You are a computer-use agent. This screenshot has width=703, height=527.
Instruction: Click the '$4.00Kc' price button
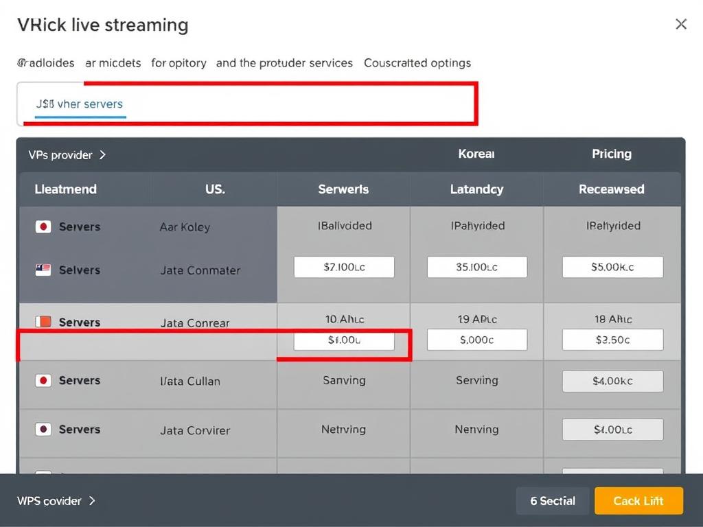pyautogui.click(x=612, y=381)
